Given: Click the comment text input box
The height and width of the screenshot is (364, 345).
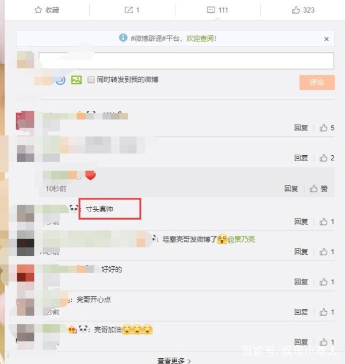Looking at the screenshot, I should [186, 60].
